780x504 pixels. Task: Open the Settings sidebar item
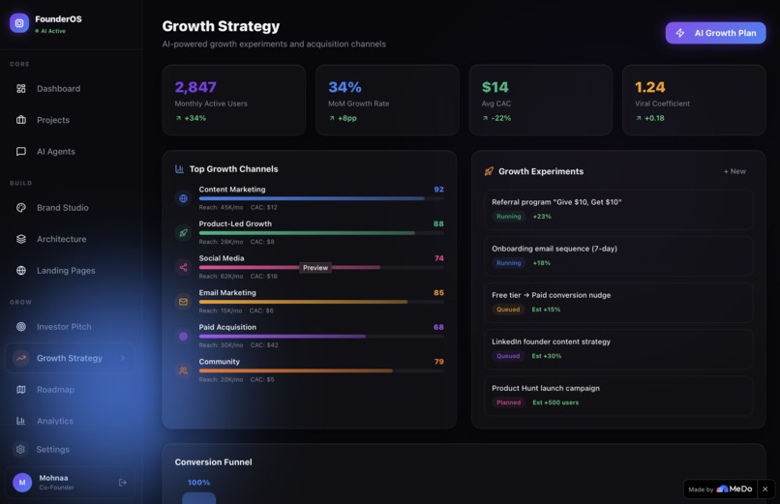pos(70,449)
